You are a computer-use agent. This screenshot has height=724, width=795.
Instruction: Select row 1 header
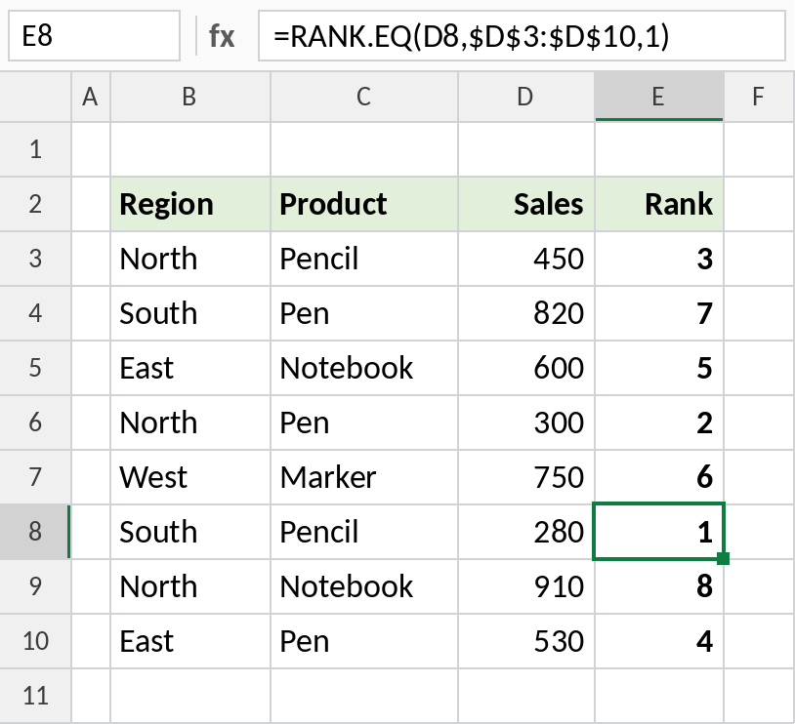pos(35,149)
